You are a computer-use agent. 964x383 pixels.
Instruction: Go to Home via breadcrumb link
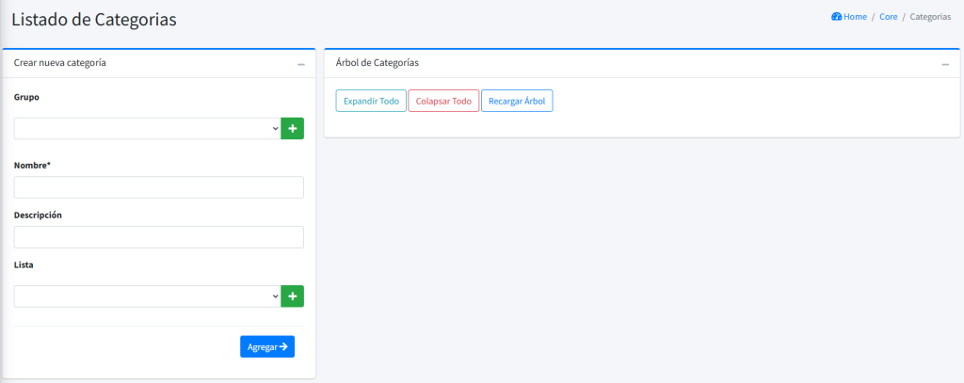855,17
